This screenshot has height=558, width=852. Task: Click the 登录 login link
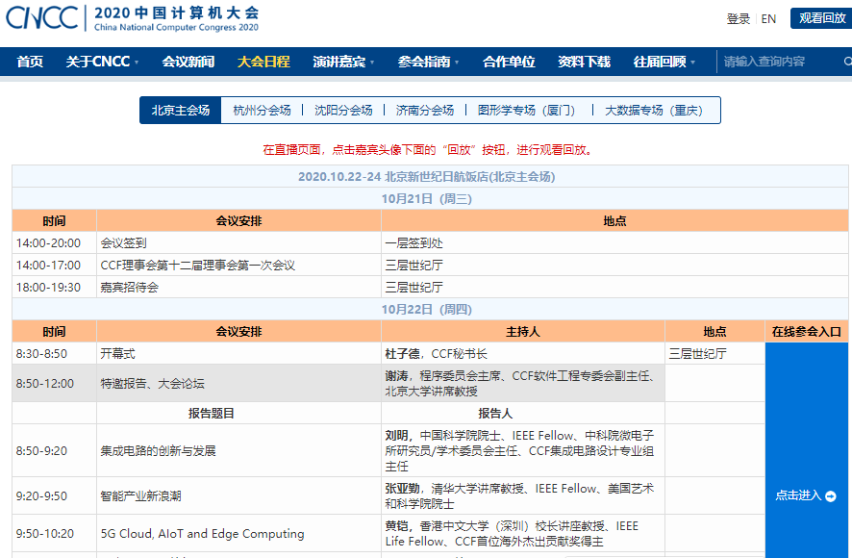pos(738,19)
